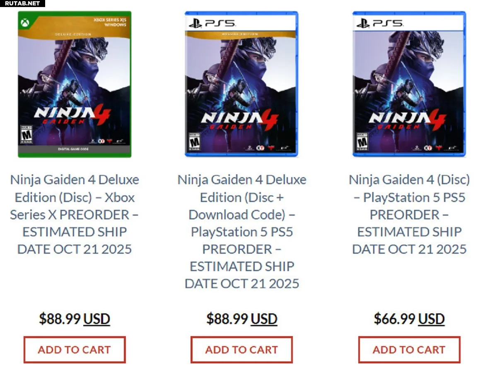Click ESRB M rating on Xbox cover
The width and height of the screenshot is (497, 375).
pyautogui.click(x=27, y=134)
